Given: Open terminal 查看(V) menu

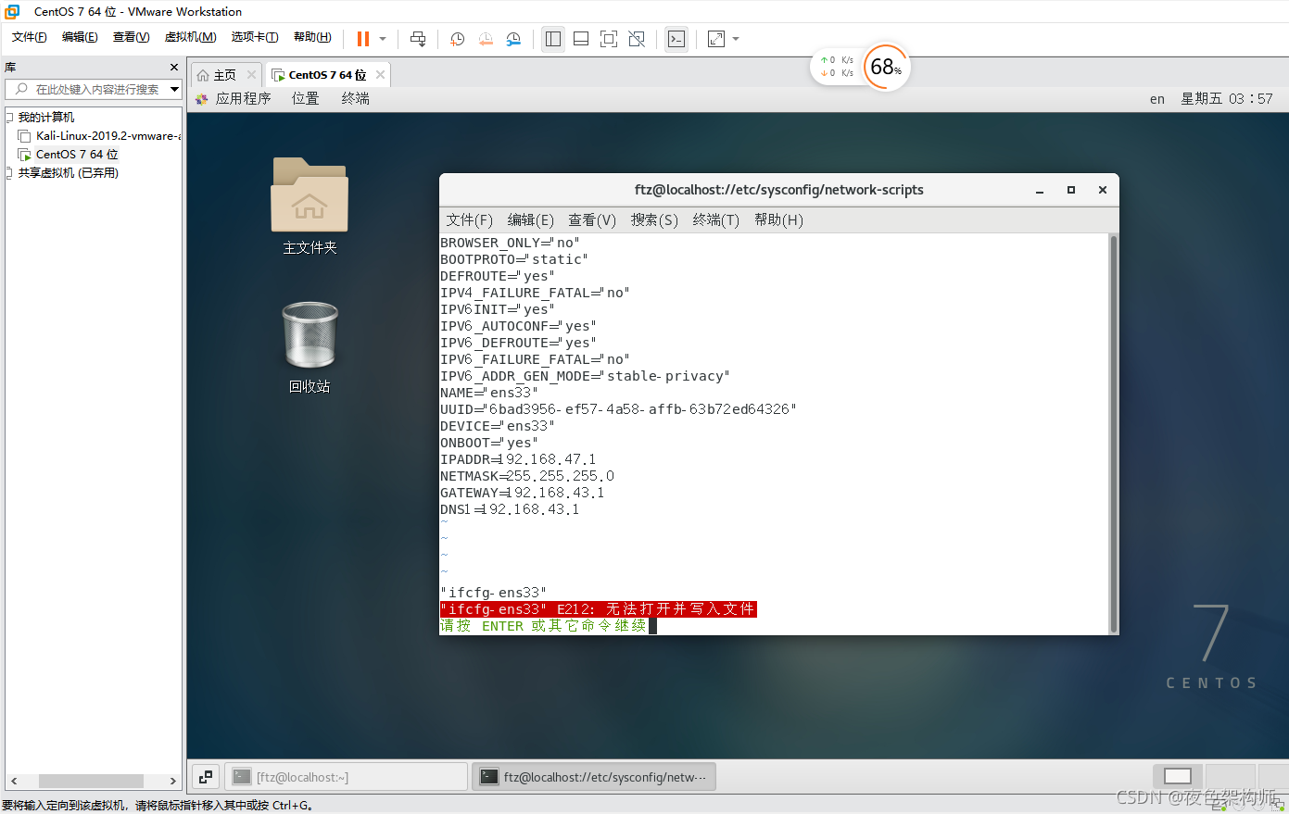Looking at the screenshot, I should [x=592, y=220].
